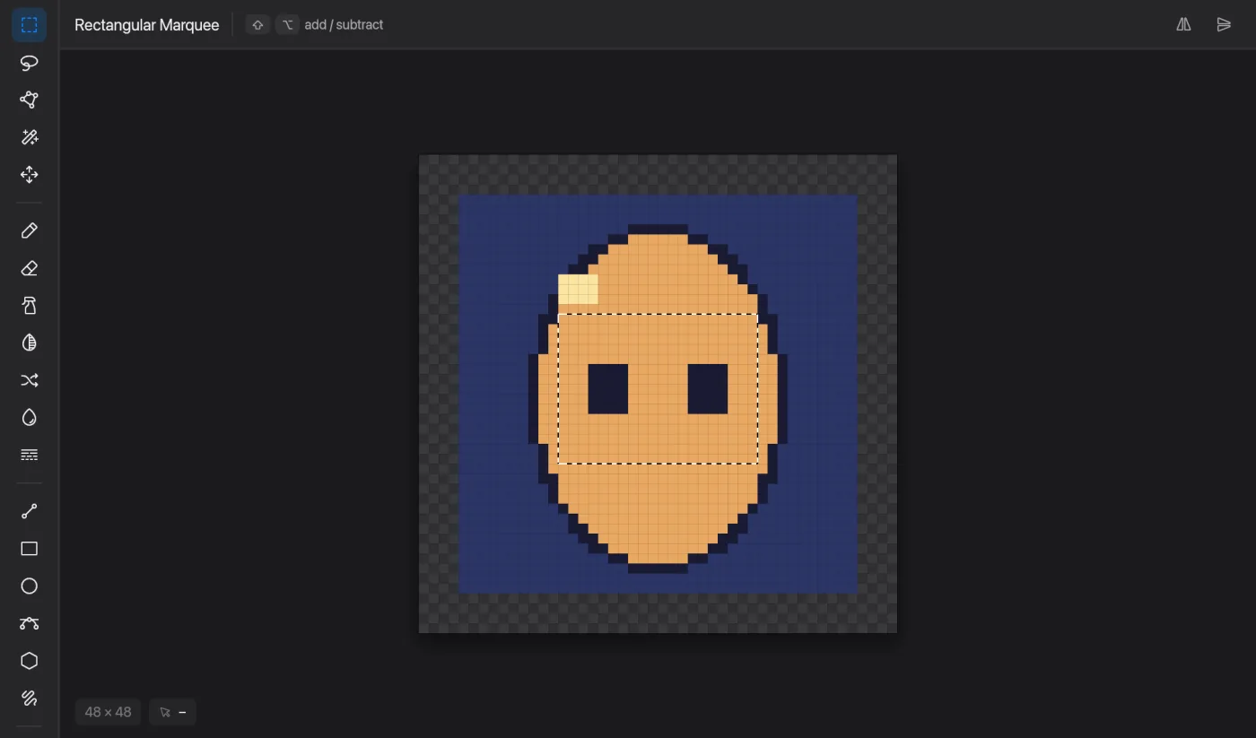Screen dimensions: 1256x738
Task: Select the Ellipse shape tool
Action: (30, 586)
